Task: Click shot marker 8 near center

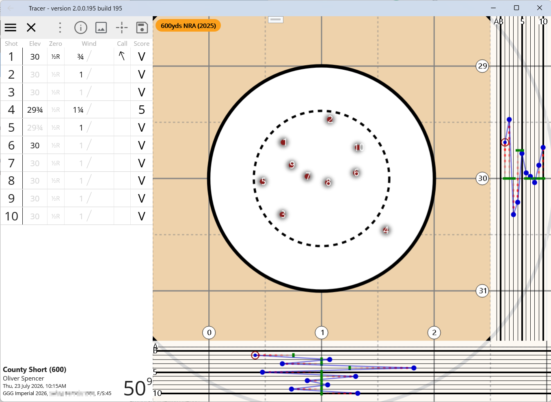Action: point(328,182)
